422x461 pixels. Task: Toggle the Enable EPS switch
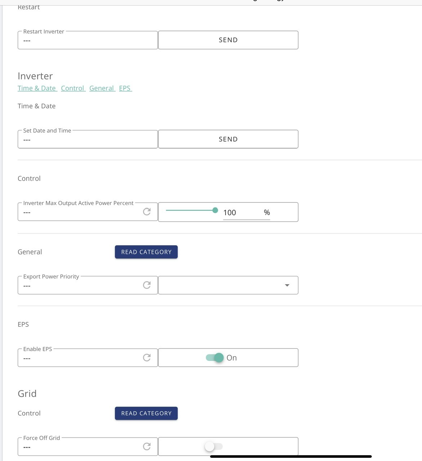tap(215, 358)
